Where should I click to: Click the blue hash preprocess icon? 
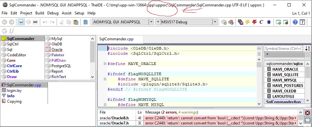269,22
